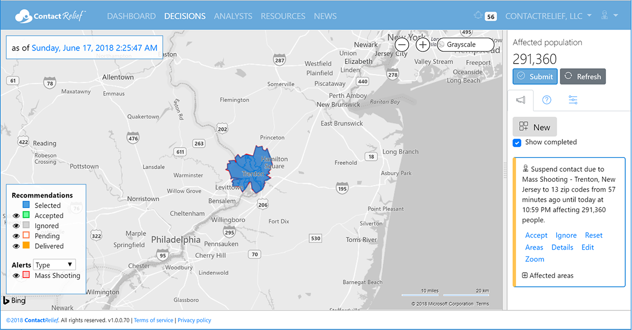The image size is (632, 330).
Task: Open the question mark help tab
Action: (547, 100)
